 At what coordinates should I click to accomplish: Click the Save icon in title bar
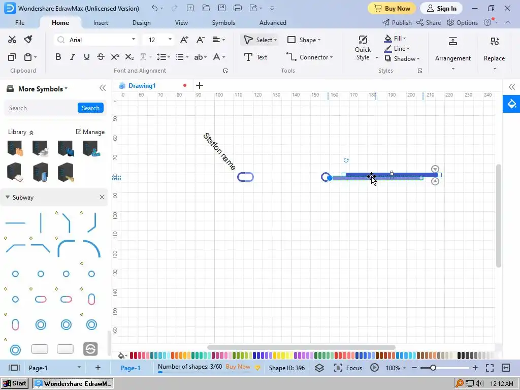222,8
